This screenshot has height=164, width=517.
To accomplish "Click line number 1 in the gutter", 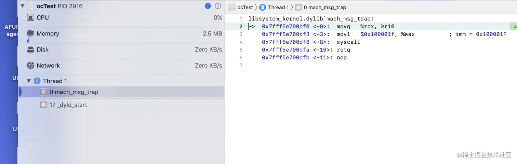I will [241, 19].
